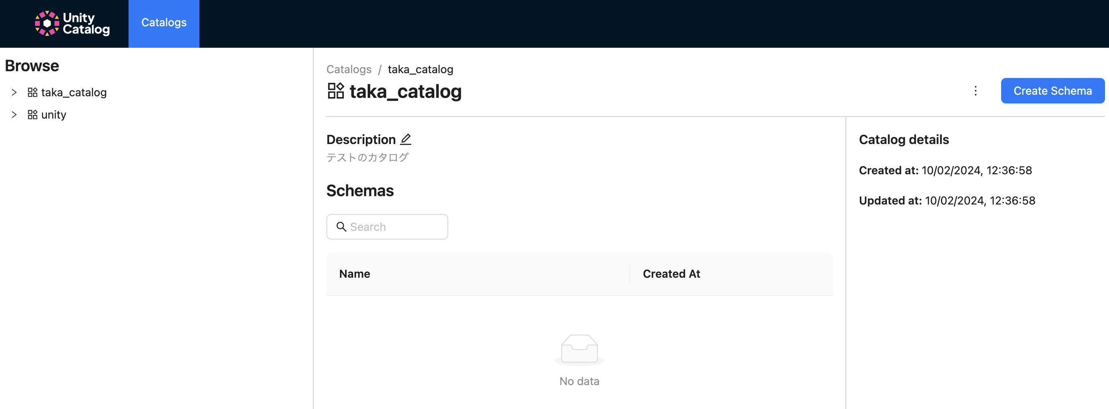
Task: Click the empty inbox No data icon
Action: click(579, 349)
